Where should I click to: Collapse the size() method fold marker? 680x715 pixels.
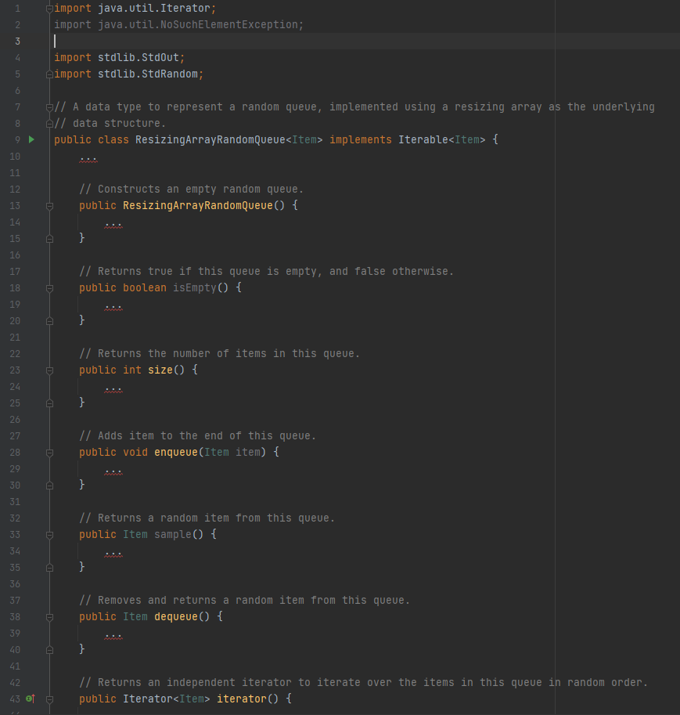coord(49,370)
